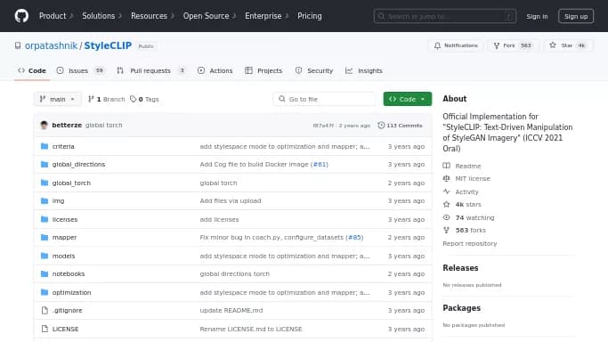The image size is (608, 342).
Task: Expand the Resources menu
Action: coord(152,16)
